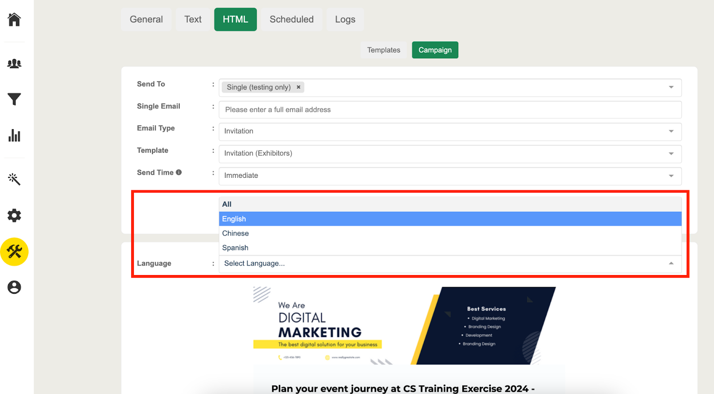714x394 pixels.
Task: Open the filter funnel icon in sidebar
Action: pos(14,99)
